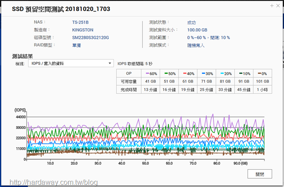Toggle the 50% green legend series
Image resolution: width=284 pixels, height=187 pixels.
pos(170,74)
